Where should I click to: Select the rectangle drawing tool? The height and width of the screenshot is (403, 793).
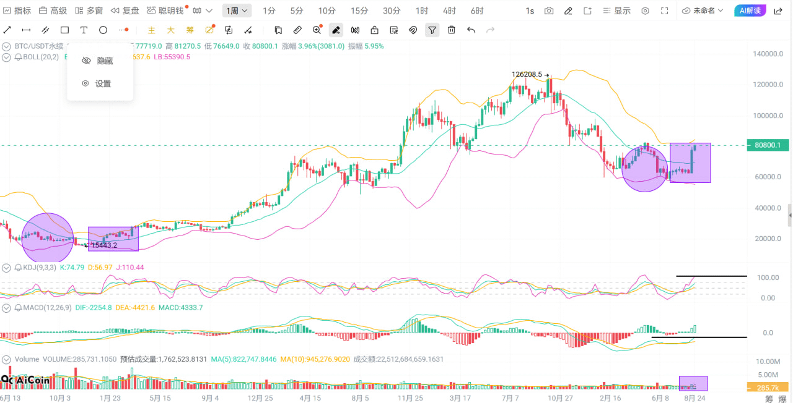(64, 30)
